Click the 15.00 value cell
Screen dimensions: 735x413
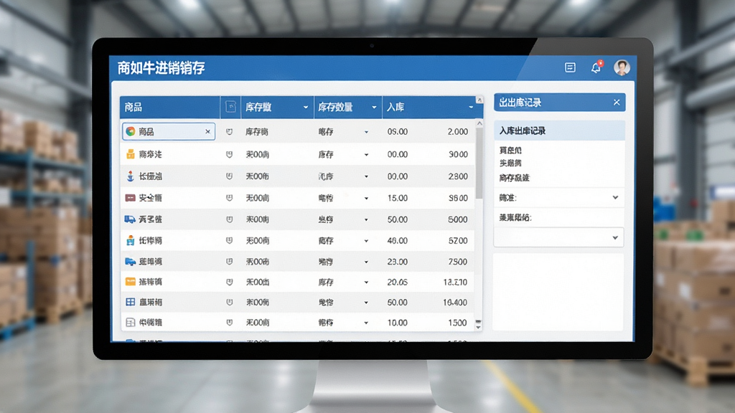click(397, 198)
